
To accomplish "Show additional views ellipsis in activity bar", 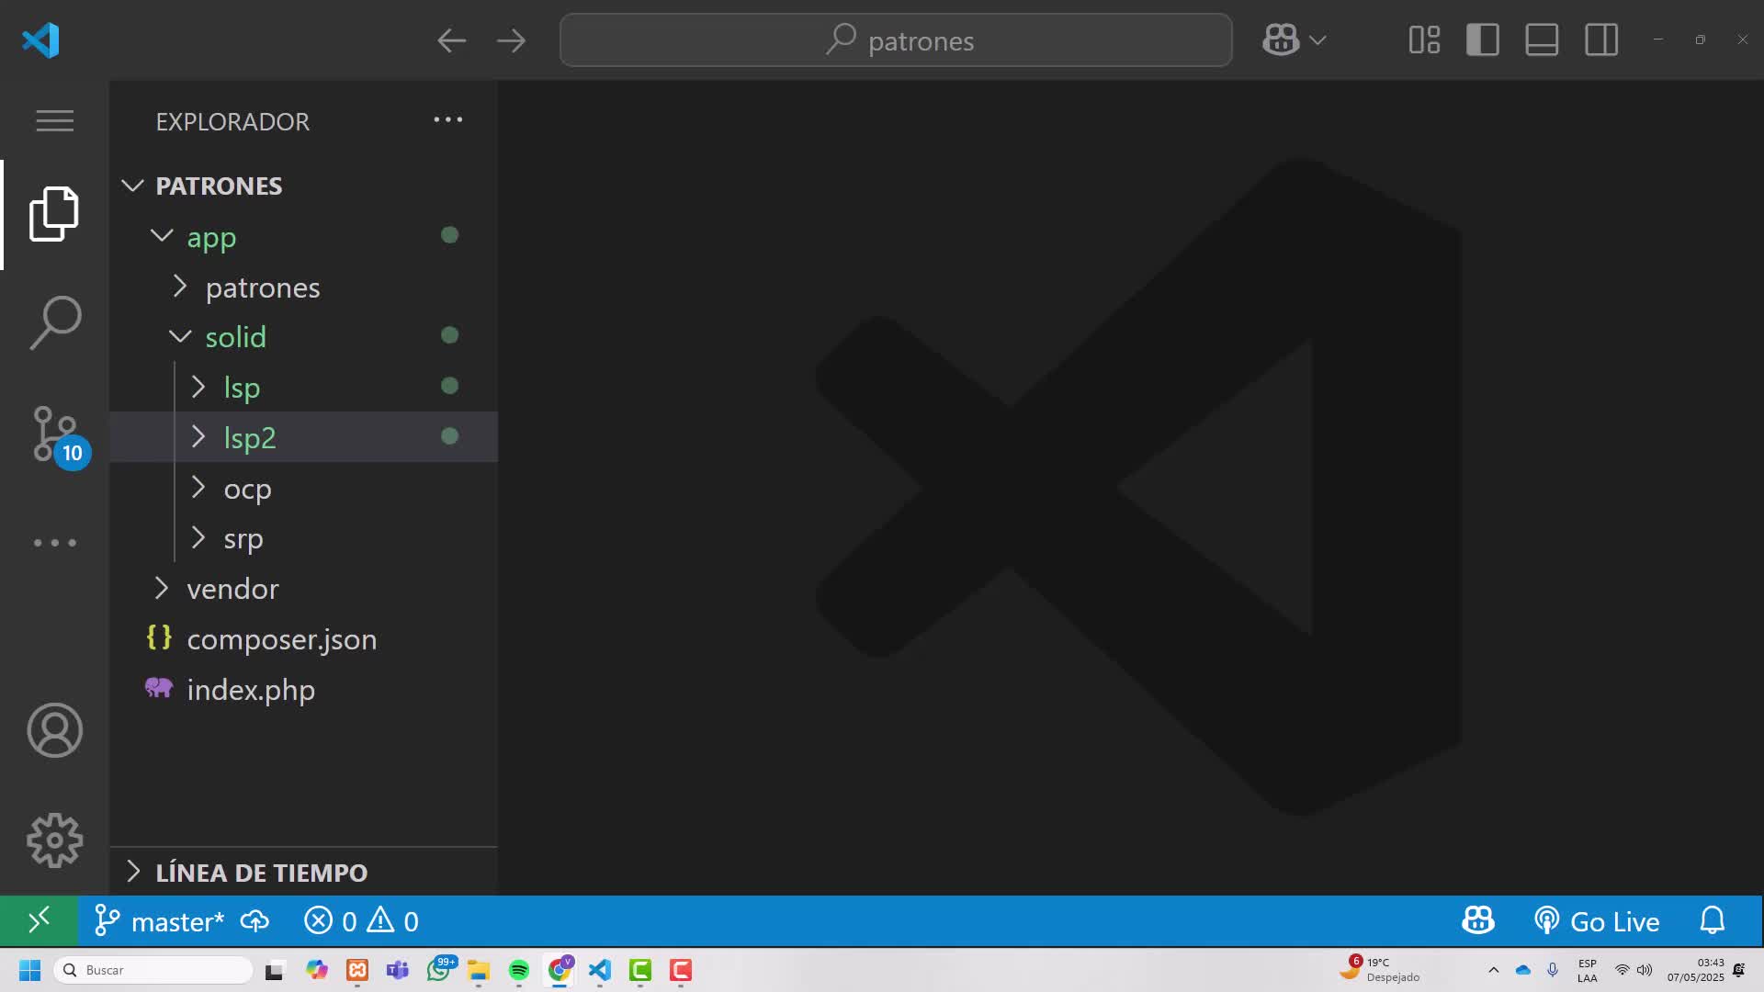I will tap(55, 543).
